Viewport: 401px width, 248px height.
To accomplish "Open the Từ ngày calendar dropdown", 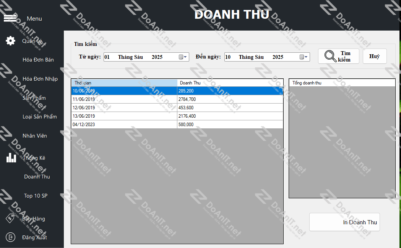I will click(183, 57).
